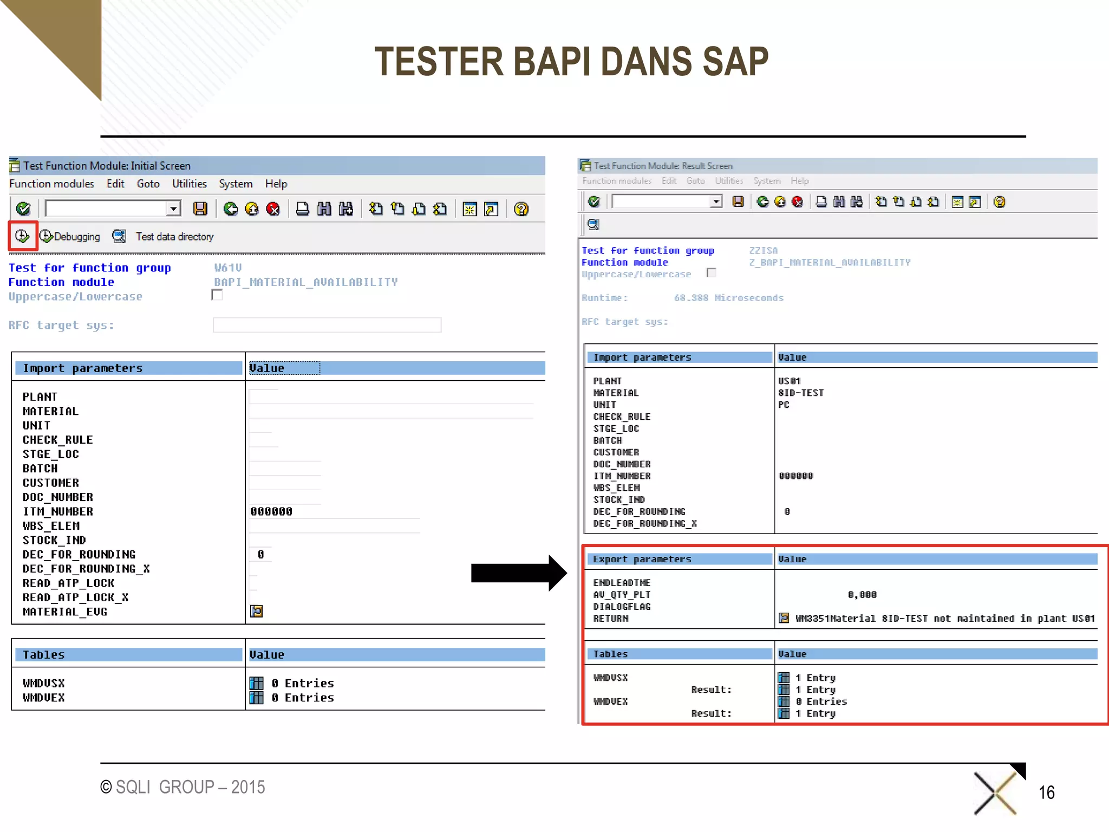Viewport: 1109px width, 832px height.
Task: Select the 8ID-TEST material value in Result Screen
Action: pos(801,393)
